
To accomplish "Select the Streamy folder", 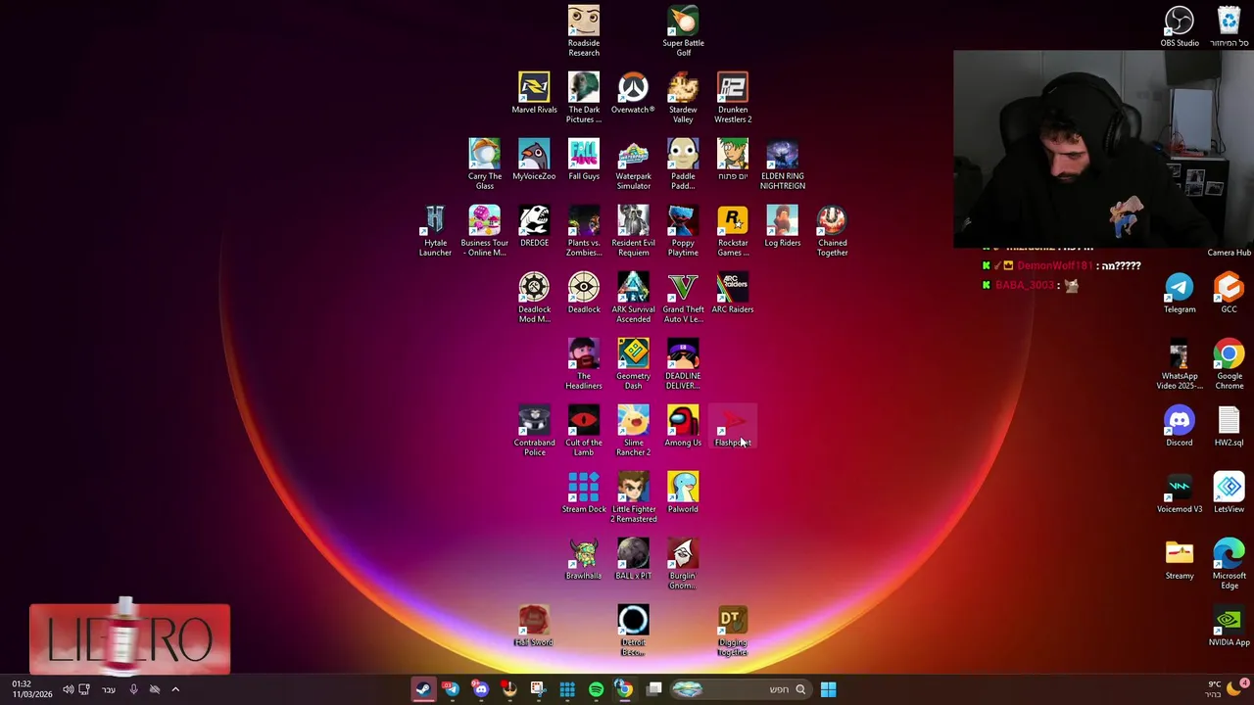I will point(1180,559).
